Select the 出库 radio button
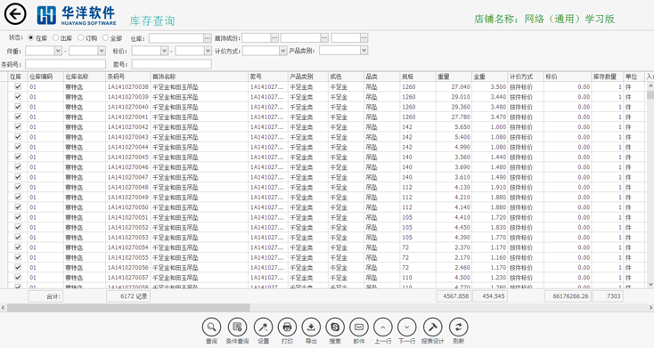Screen dimensions: 654x348 pyautogui.click(x=55, y=38)
